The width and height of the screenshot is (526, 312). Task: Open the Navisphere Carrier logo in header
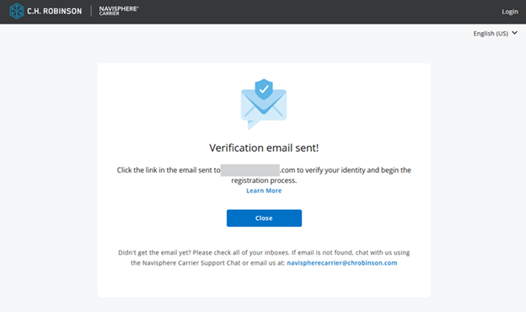[x=119, y=10]
